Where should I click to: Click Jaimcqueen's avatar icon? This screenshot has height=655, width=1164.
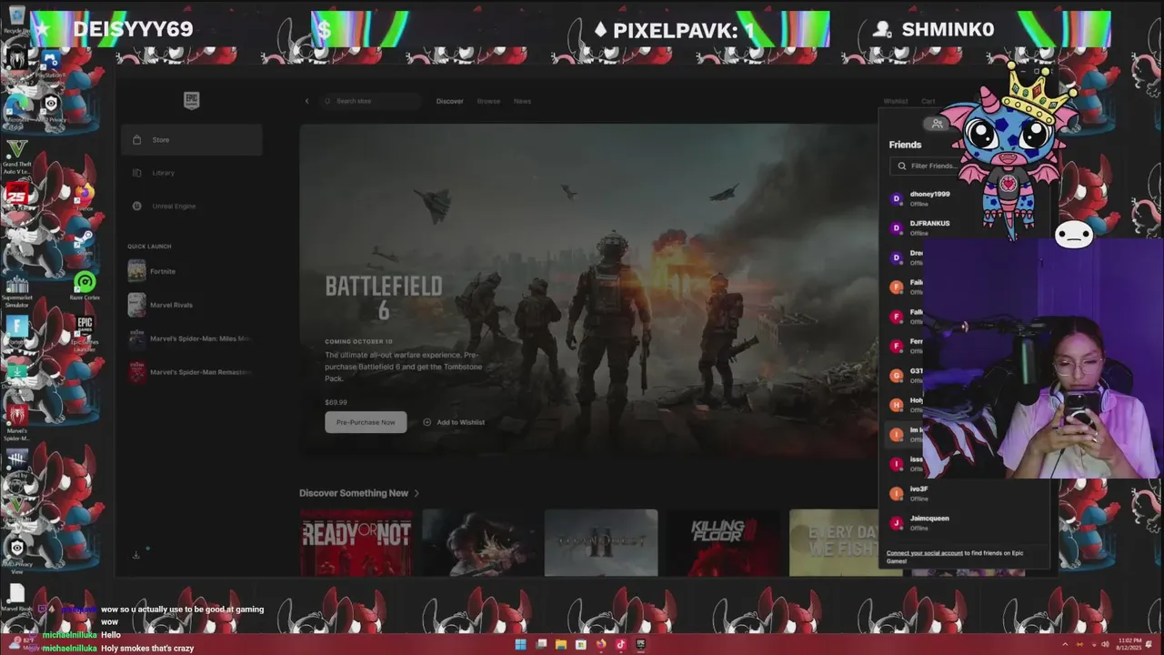pos(897,522)
